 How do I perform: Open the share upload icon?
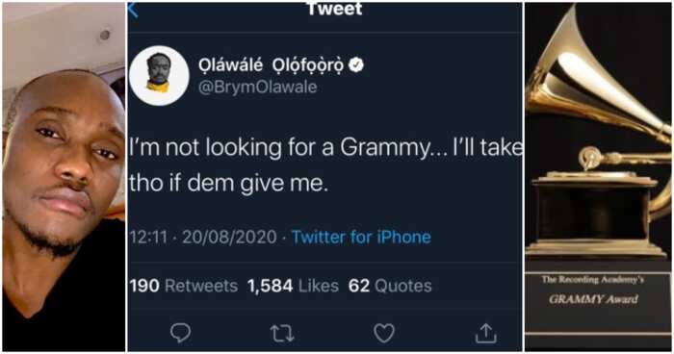[x=485, y=334]
